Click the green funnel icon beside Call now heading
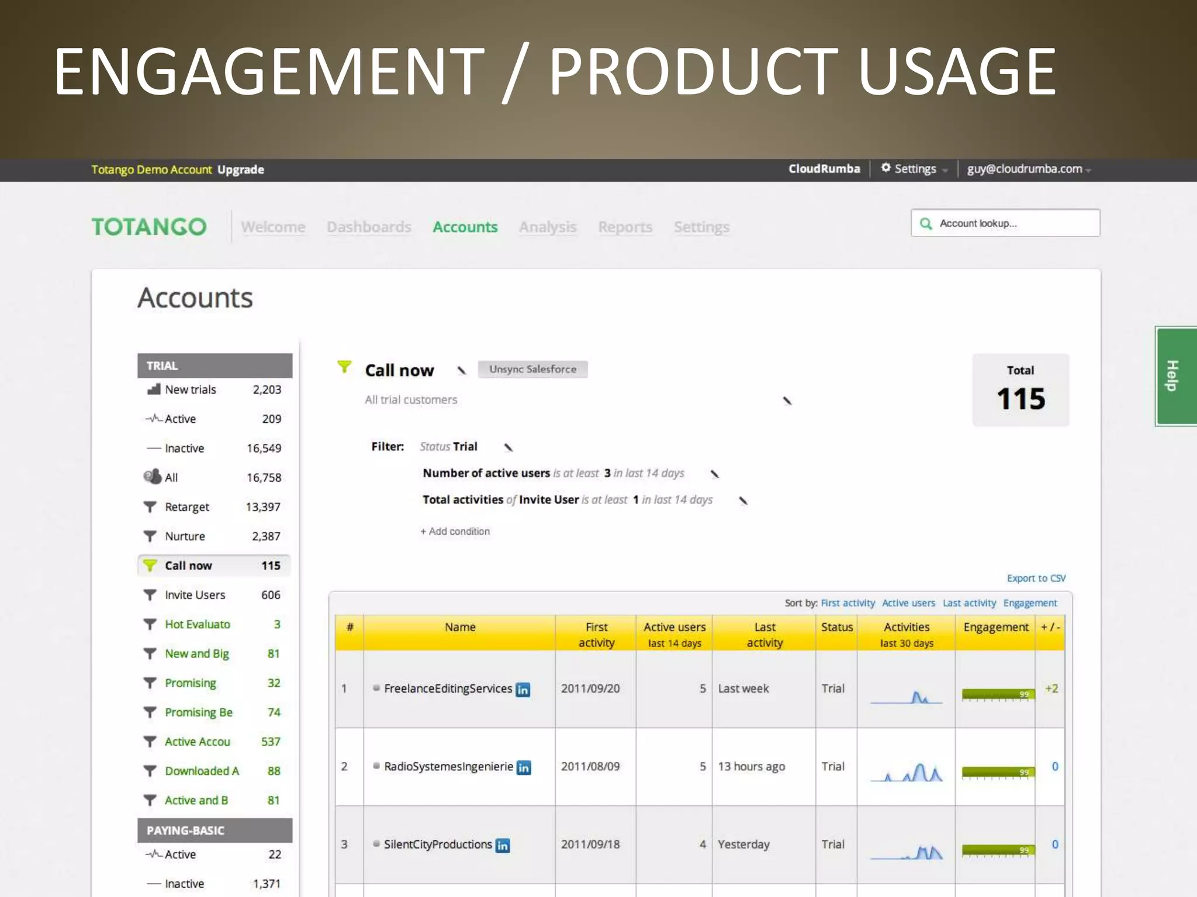This screenshot has width=1197, height=897. tap(344, 367)
